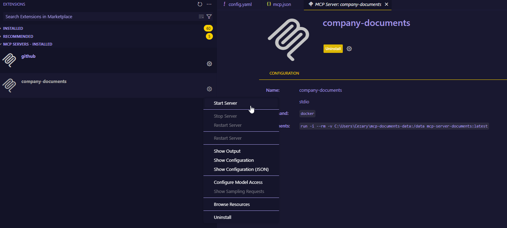507x228 pixels.
Task: Click company-documents logo in sidebar list
Action: coord(9,85)
